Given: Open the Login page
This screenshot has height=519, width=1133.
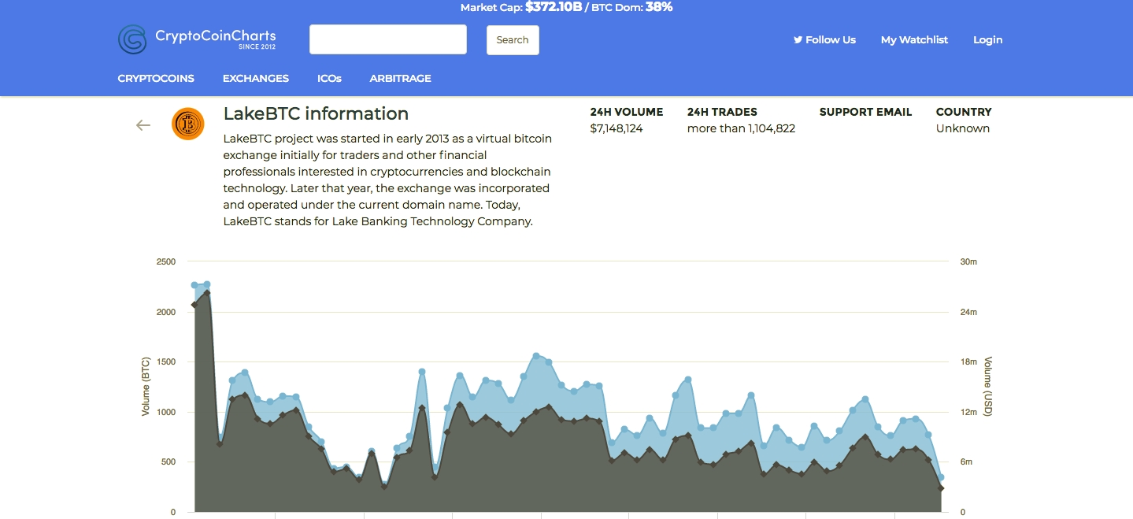Looking at the screenshot, I should coord(987,39).
